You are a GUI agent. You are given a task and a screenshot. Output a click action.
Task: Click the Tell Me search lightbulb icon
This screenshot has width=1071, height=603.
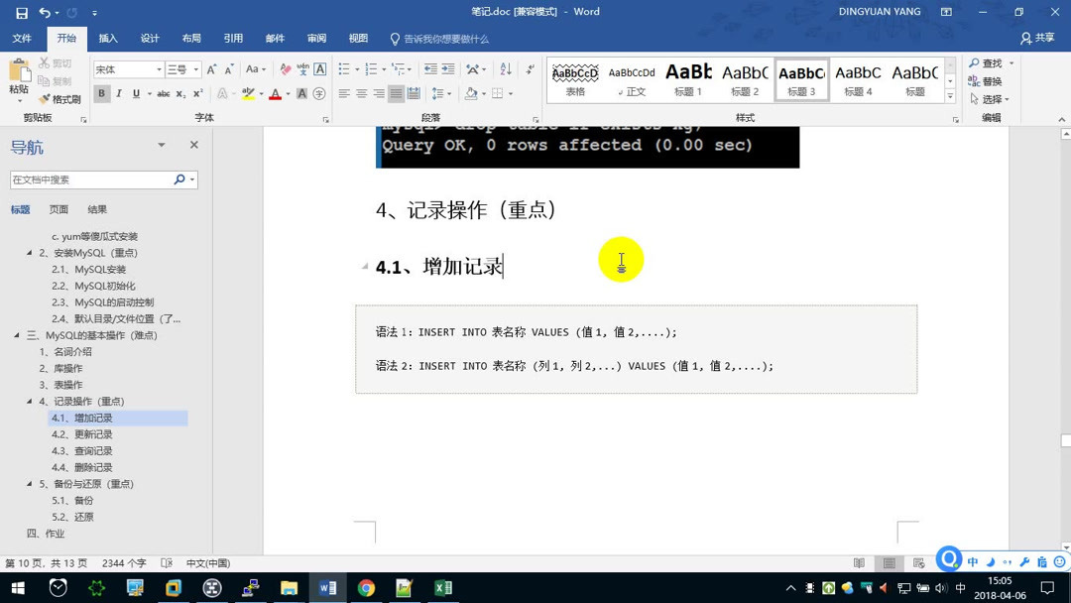pos(395,39)
